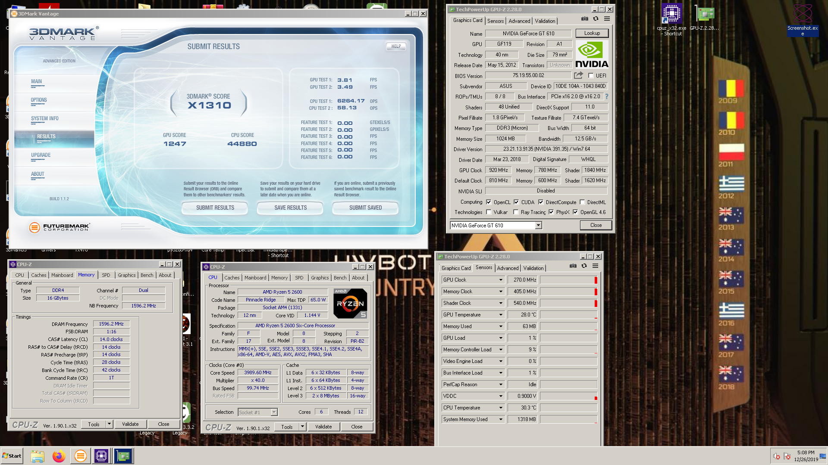Click the Memory Clock sensor graph
Viewport: 828px width, 465px height.
(569, 291)
